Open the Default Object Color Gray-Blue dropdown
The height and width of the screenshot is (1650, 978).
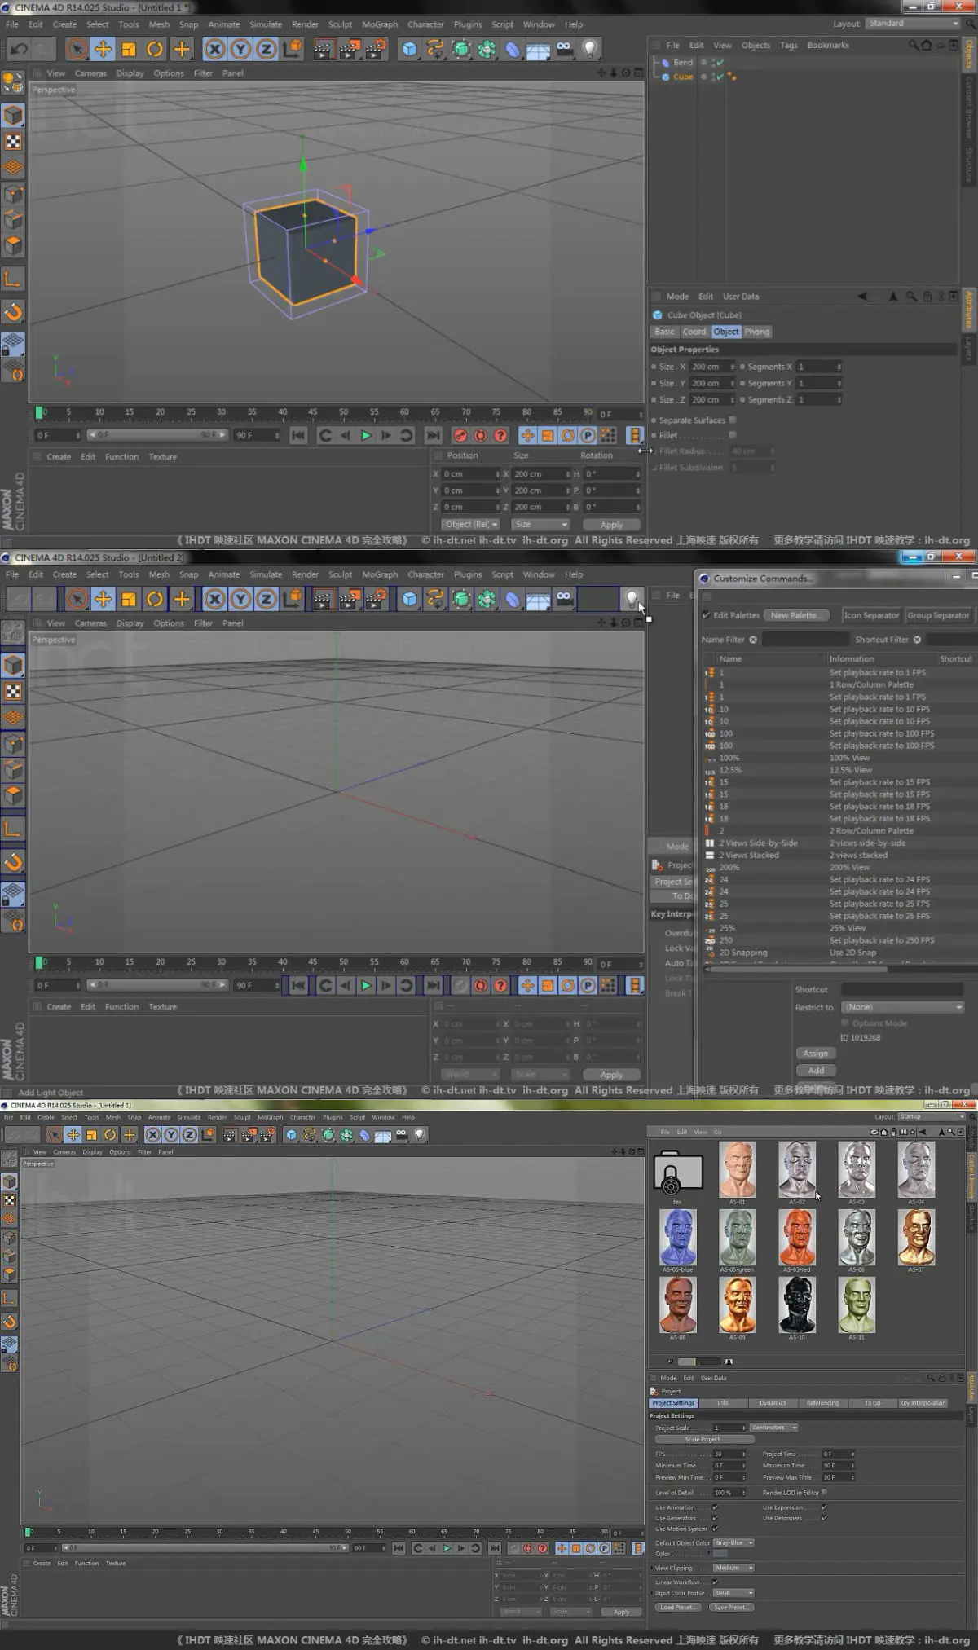(x=733, y=1542)
